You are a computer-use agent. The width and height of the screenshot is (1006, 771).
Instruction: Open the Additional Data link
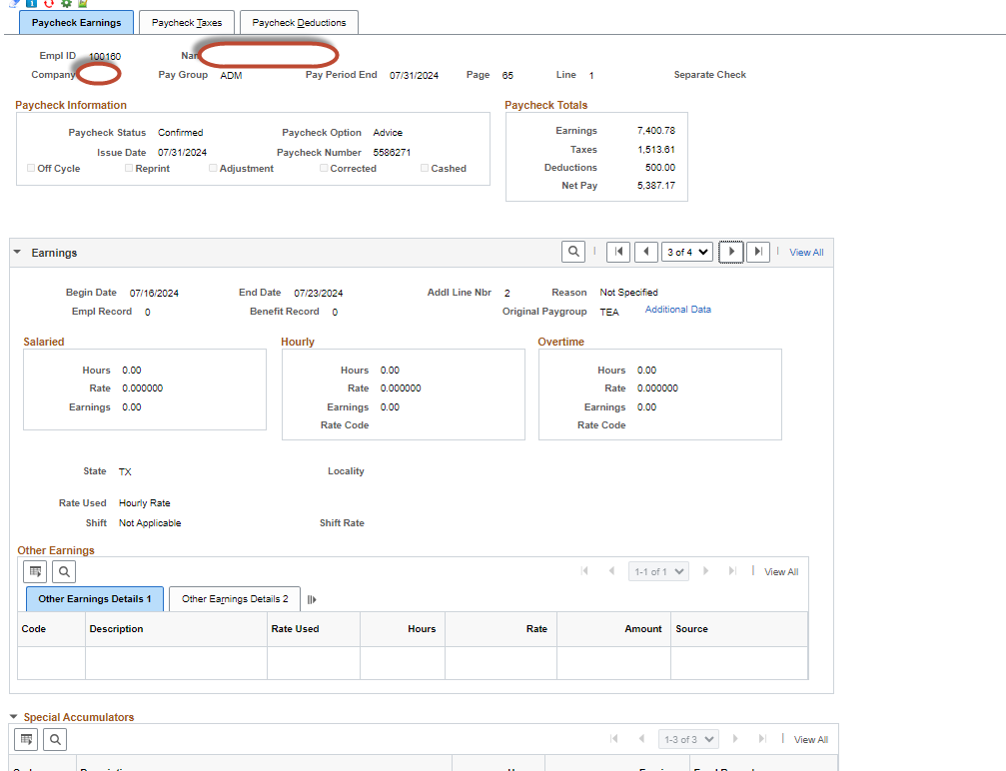pyautogui.click(x=678, y=310)
